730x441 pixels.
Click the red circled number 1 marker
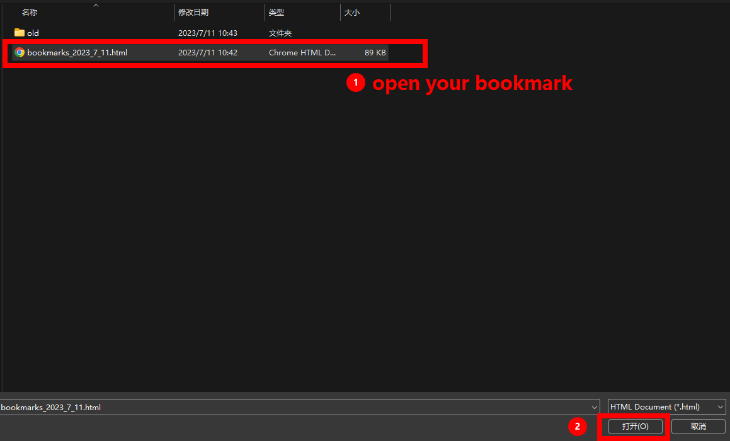click(x=356, y=82)
